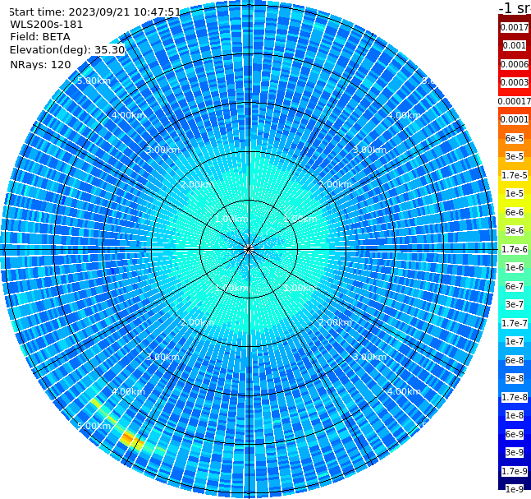
Task: Select the 1.7e-7 colorbar tick label
Action: (x=515, y=323)
